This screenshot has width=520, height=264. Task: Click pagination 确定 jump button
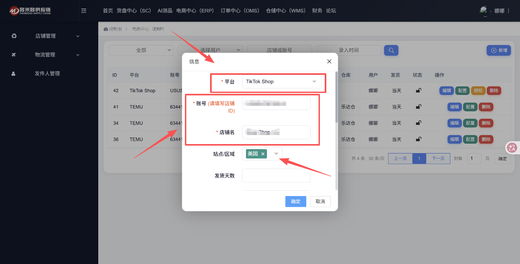502,159
